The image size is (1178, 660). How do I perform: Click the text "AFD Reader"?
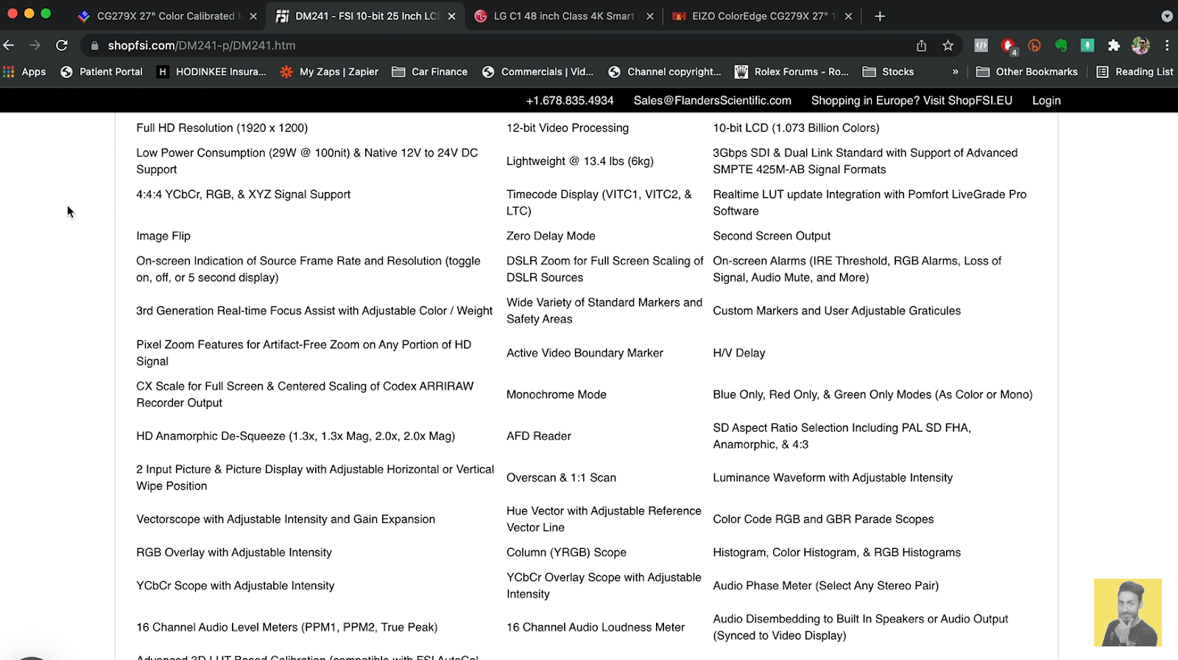click(x=539, y=436)
